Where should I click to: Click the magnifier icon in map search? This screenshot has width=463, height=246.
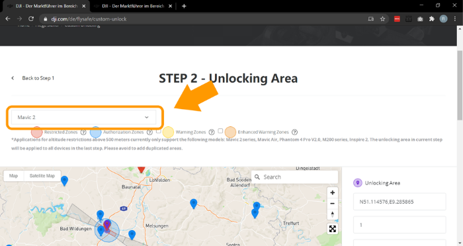[x=257, y=177]
